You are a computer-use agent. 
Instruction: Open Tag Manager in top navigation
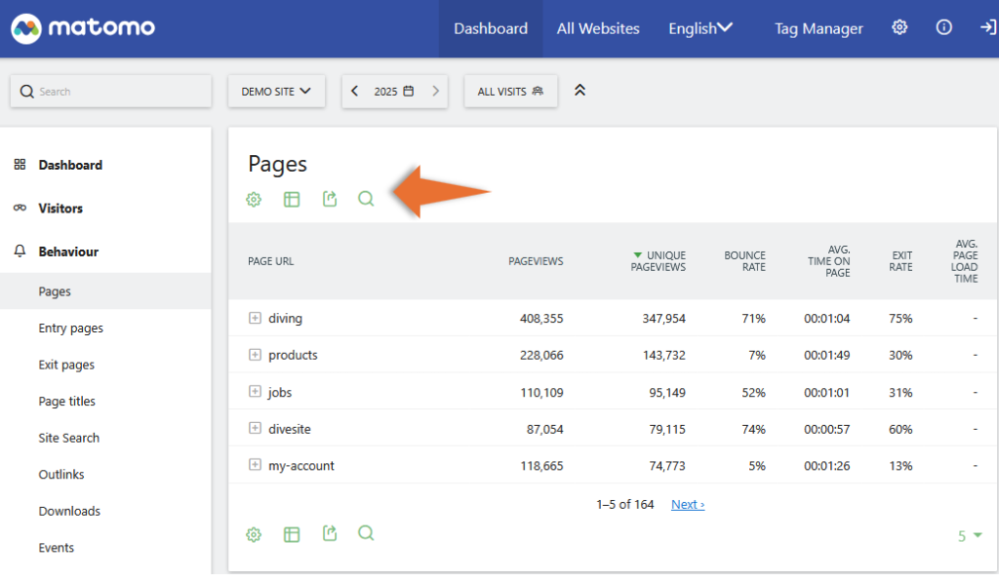tap(819, 28)
